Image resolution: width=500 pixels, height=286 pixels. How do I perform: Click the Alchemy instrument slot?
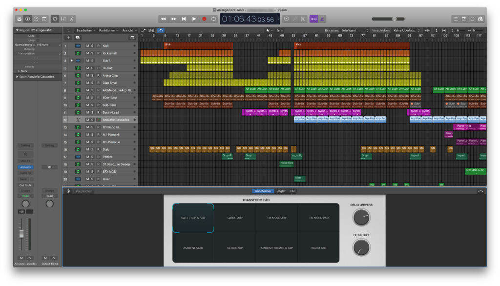(x=25, y=167)
